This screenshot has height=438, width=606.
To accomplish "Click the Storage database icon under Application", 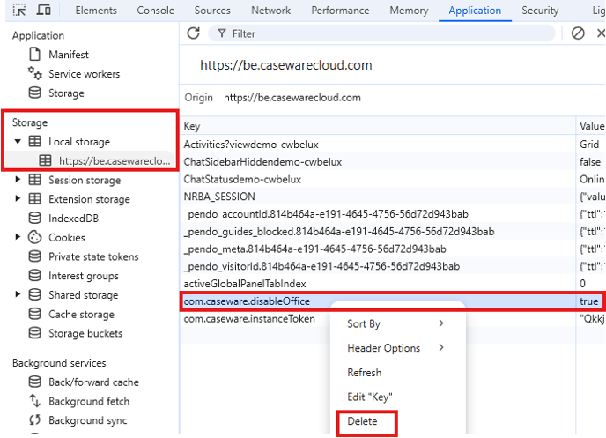I will pyautogui.click(x=34, y=93).
